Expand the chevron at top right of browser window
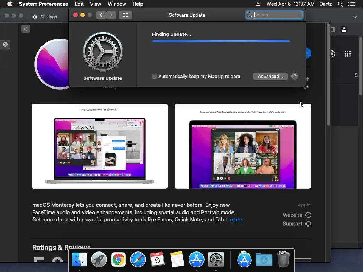Viewport: 363px width, 272px height. point(355,17)
